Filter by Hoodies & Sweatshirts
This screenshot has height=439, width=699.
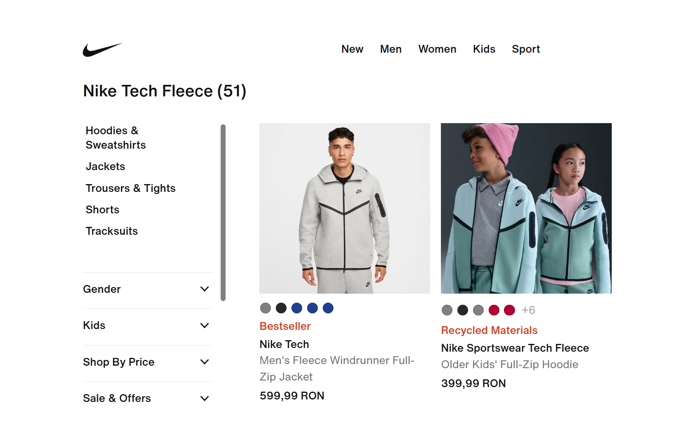116,138
